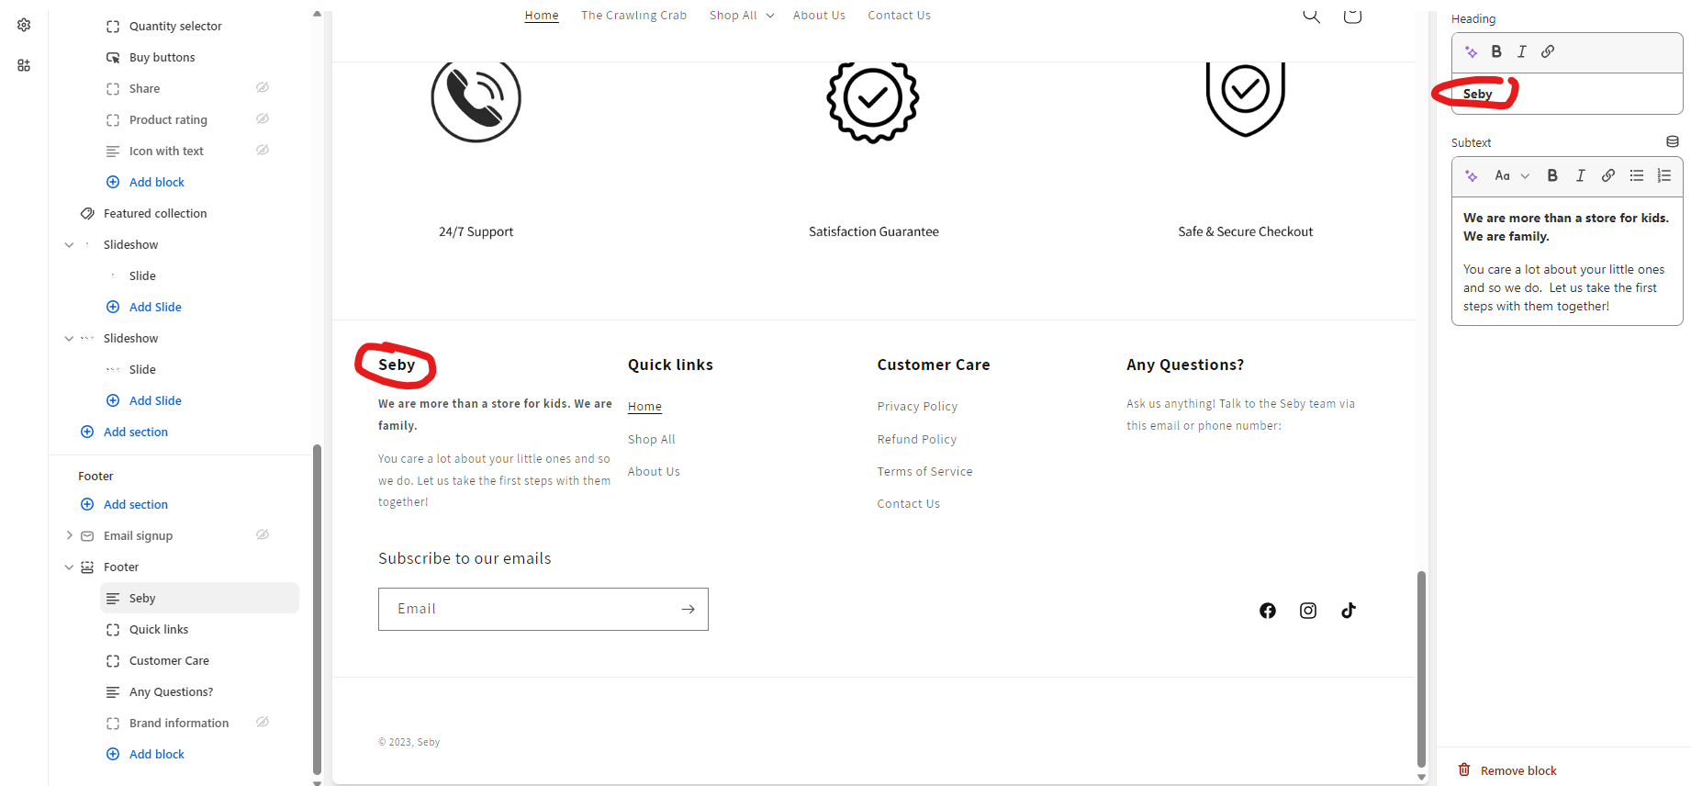Open the cart icon in store header
The width and height of the screenshot is (1691, 786).
click(x=1352, y=15)
